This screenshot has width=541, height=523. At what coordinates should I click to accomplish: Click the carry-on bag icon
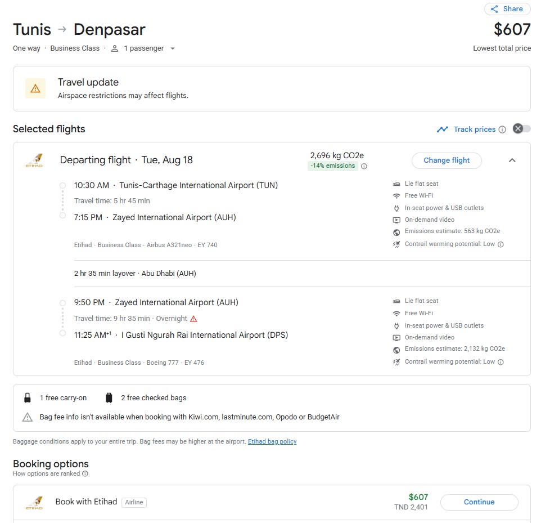27,397
